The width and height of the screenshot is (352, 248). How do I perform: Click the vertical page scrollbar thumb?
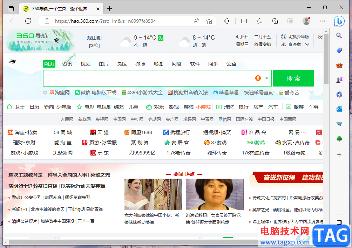[326, 59]
